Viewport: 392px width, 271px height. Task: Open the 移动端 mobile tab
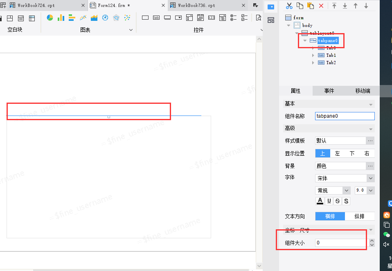[363, 91]
